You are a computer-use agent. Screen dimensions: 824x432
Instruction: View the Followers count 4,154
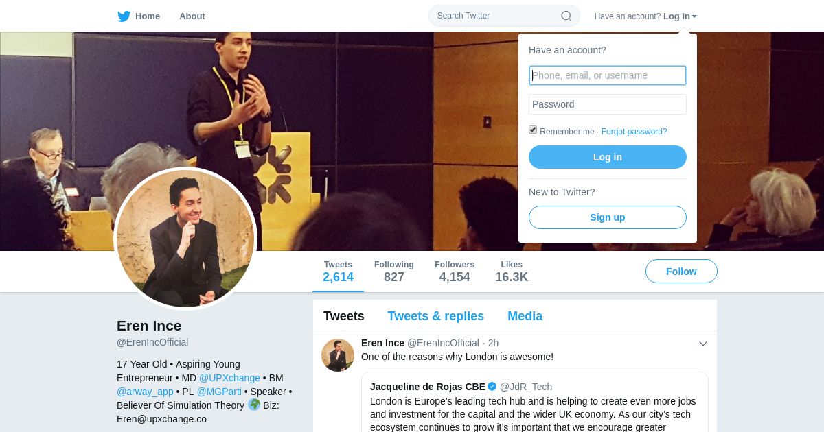coord(455,272)
